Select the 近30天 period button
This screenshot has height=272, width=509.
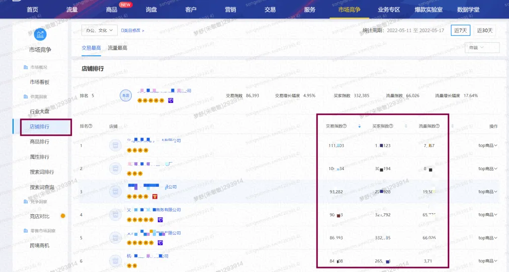(x=485, y=30)
